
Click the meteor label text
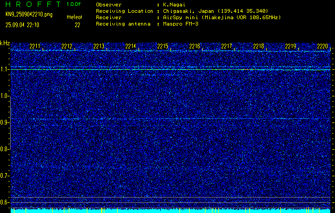pyautogui.click(x=75, y=17)
